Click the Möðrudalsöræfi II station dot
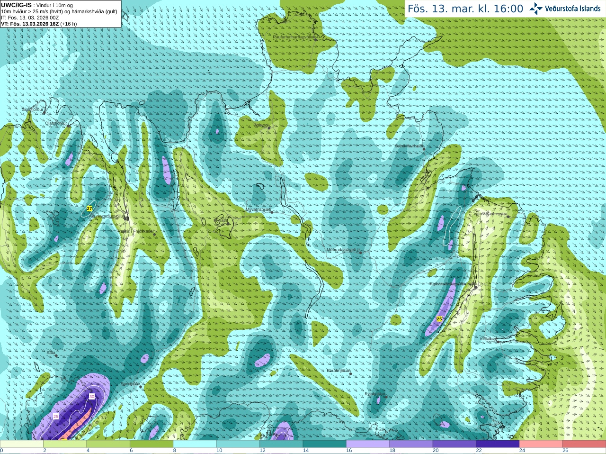 point(361,253)
